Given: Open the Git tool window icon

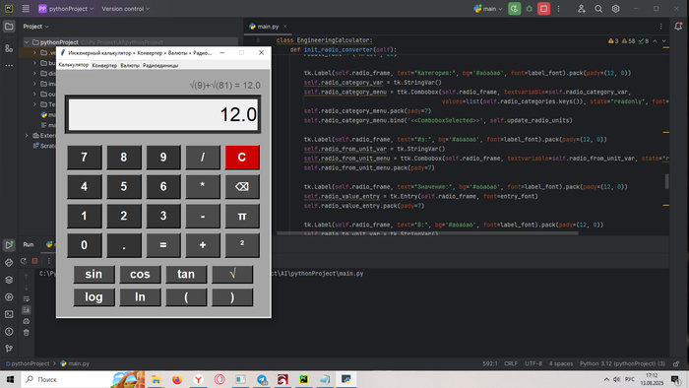Looking at the screenshot, I should pyautogui.click(x=9, y=349).
